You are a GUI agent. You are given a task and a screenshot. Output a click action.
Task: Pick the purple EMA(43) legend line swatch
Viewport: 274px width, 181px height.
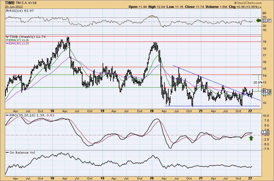(x=7, y=43)
